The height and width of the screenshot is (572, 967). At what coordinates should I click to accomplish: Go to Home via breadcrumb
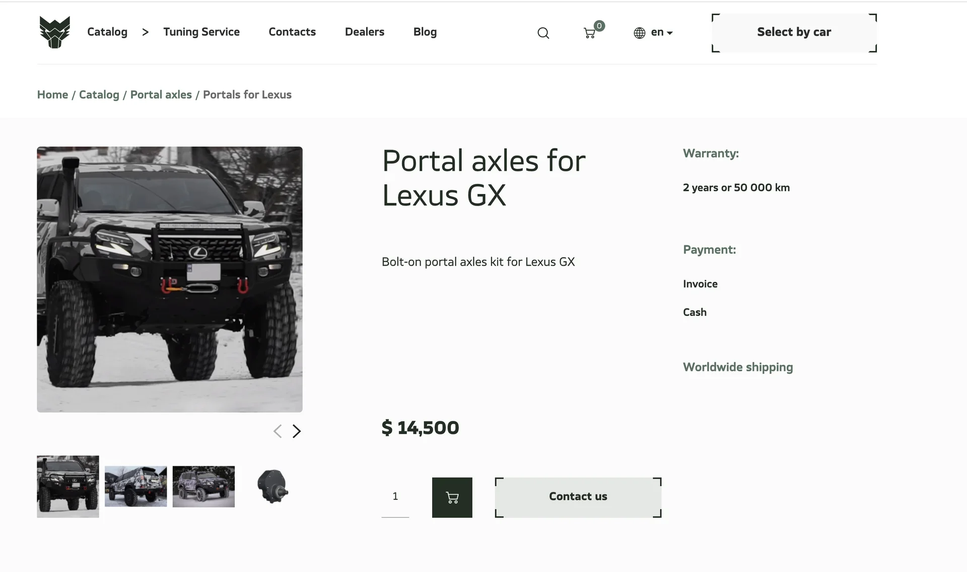52,95
